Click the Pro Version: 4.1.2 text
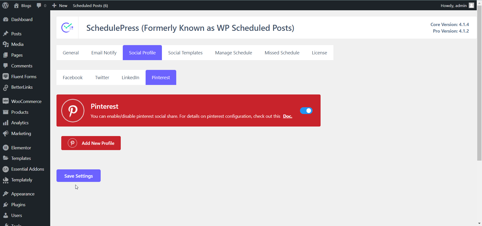482x226 pixels. [x=451, y=31]
